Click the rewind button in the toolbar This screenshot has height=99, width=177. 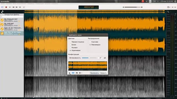(x=13, y=7)
